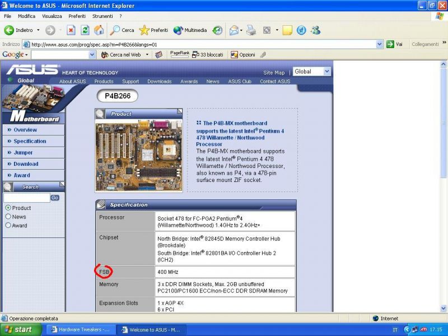Image resolution: width=448 pixels, height=336 pixels.
Task: Expand the Google search box dropdown
Action: click(92, 54)
